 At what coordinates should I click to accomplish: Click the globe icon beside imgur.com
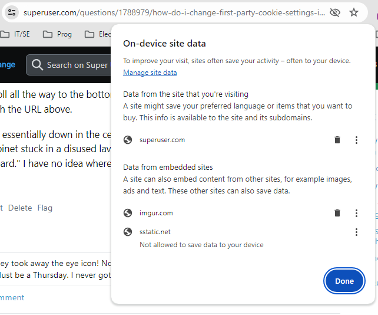tap(128, 213)
